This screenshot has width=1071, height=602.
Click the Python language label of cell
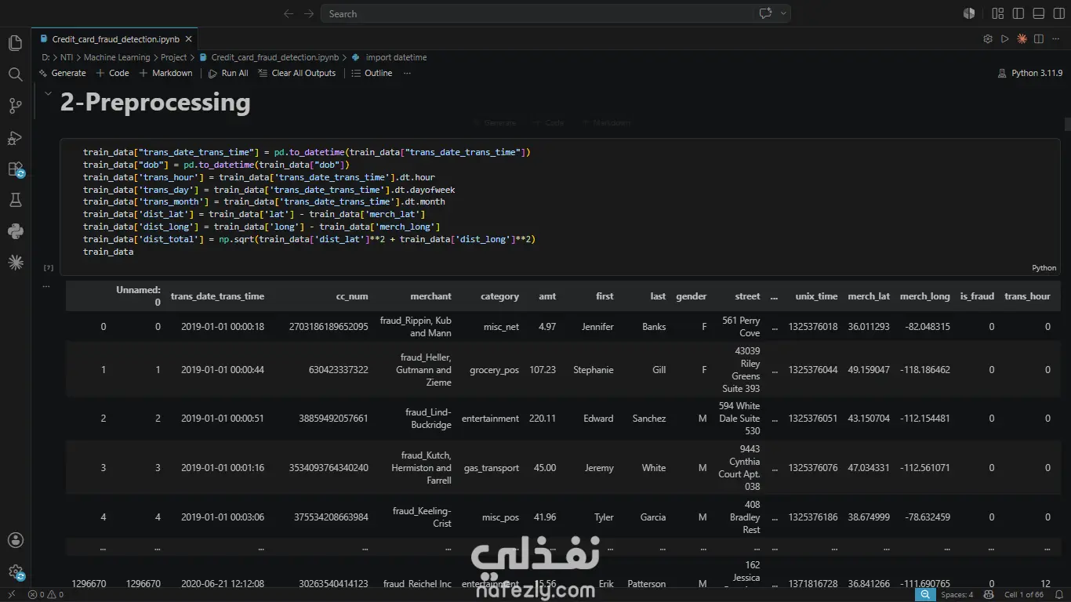point(1044,267)
